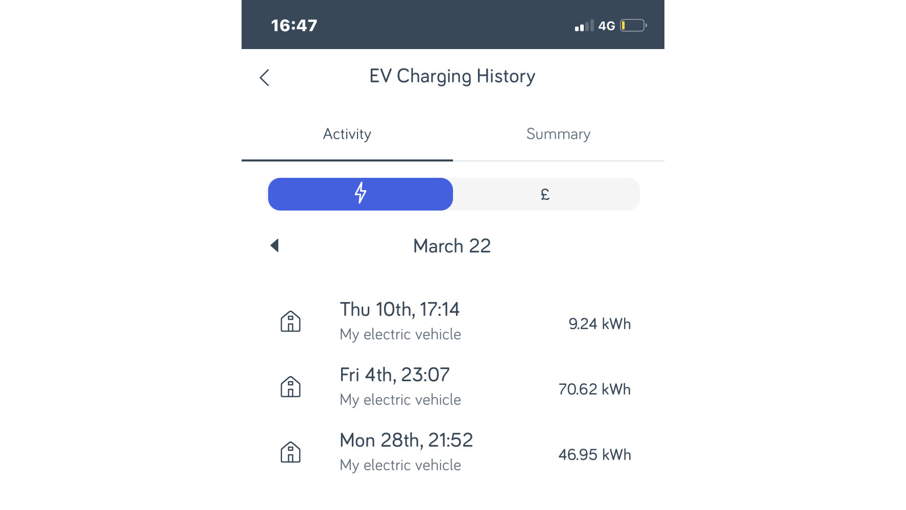Select the 9.24 kWh reading

tap(600, 324)
